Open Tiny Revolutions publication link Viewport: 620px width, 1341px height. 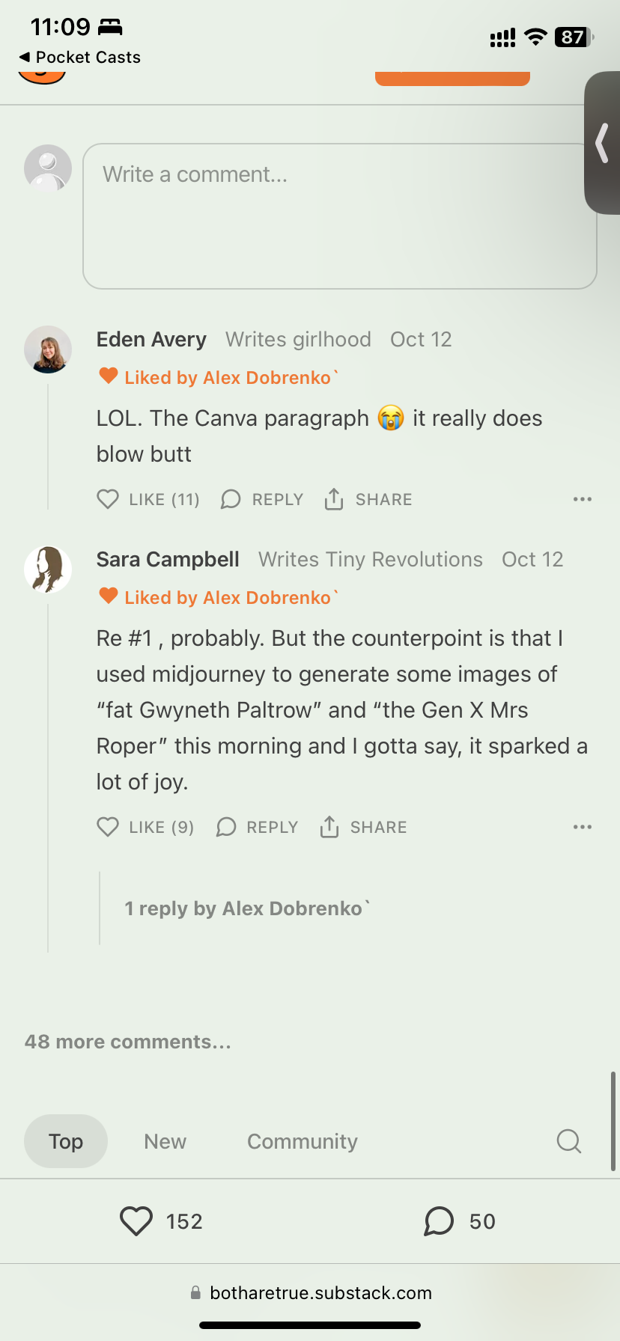(x=371, y=560)
